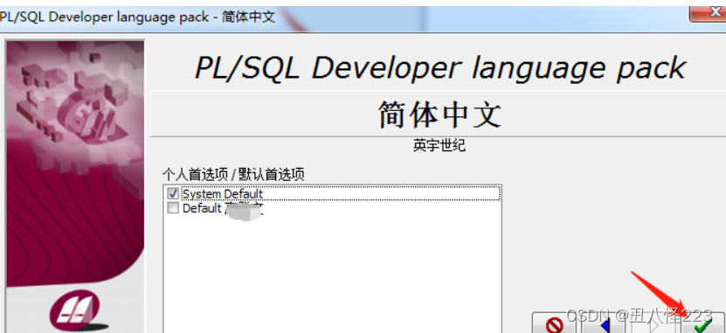Click the greyed-out next arrow button

[x=653, y=323]
